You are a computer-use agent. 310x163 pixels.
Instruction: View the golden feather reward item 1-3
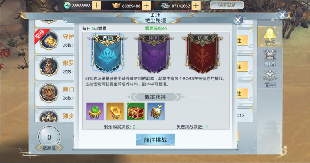pyautogui.click(x=115, y=111)
